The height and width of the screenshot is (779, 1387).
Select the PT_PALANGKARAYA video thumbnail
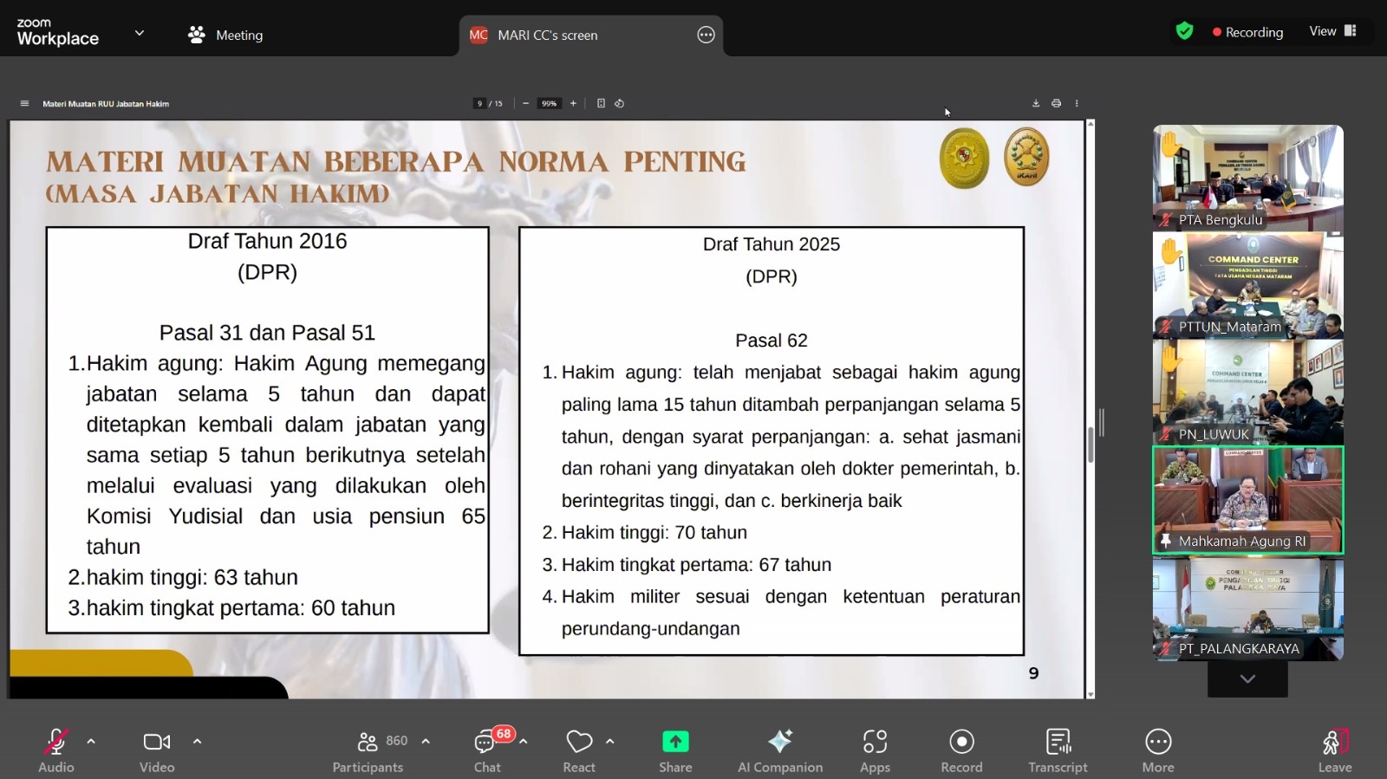pyautogui.click(x=1248, y=607)
